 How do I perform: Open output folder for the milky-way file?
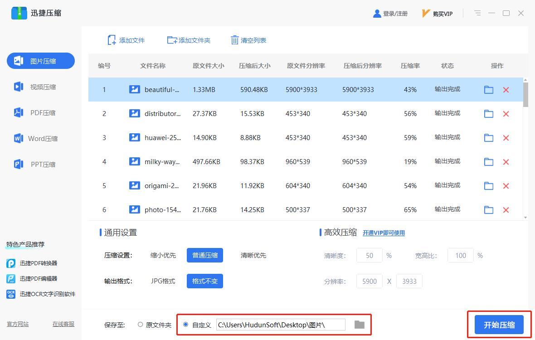[x=488, y=161]
